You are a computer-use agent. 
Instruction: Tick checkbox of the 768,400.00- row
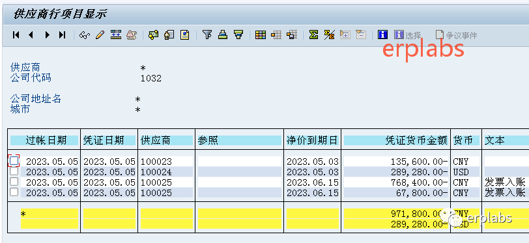[x=14, y=182]
